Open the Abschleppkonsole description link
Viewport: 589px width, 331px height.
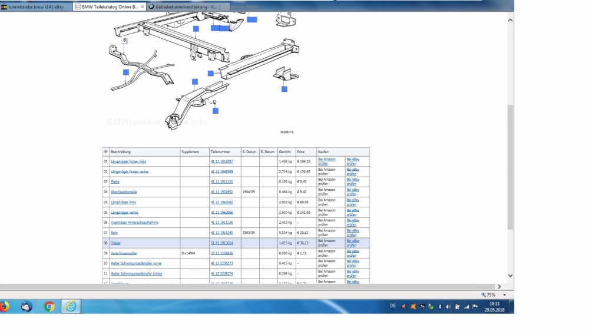tap(124, 192)
